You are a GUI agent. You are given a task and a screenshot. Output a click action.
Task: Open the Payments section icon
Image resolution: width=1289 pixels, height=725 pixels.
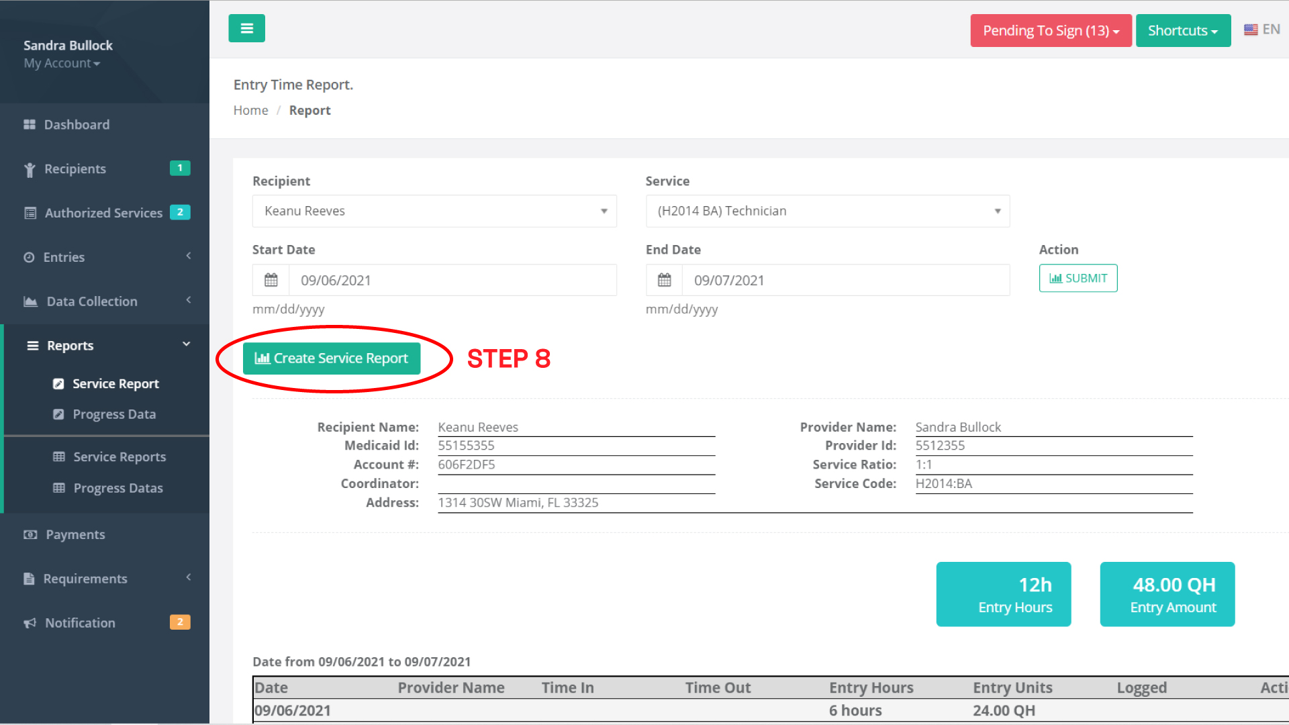pos(30,534)
